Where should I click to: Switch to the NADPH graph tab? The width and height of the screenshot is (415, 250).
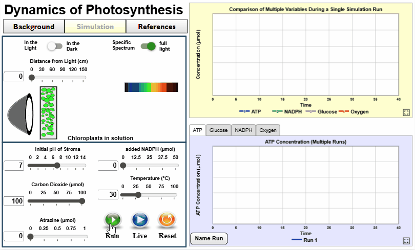tap(243, 130)
